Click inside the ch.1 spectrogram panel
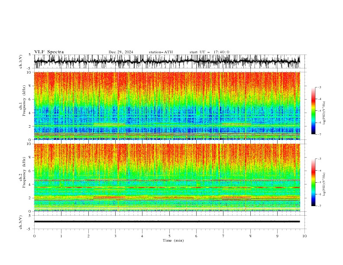343x265 pixels. [167, 106]
